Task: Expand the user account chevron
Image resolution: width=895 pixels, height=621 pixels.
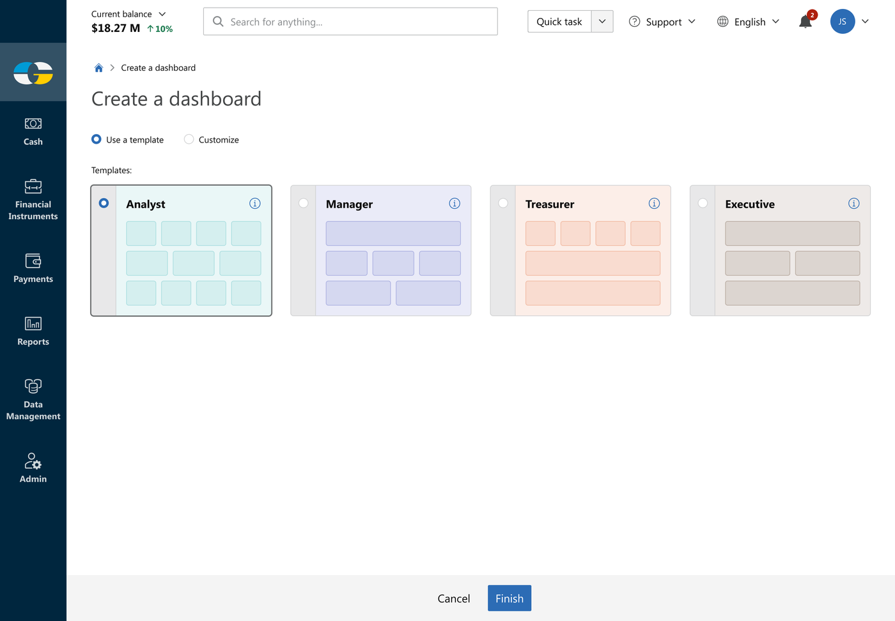Action: click(x=865, y=22)
